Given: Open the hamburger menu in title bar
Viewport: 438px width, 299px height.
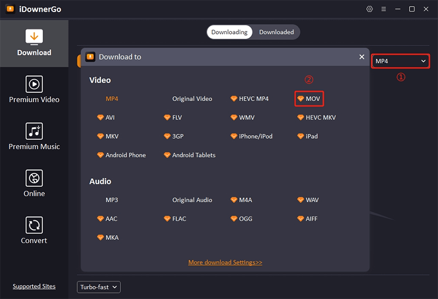Looking at the screenshot, I should click(384, 9).
